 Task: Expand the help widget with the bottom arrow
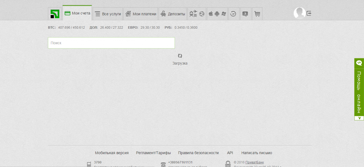pos(359,118)
